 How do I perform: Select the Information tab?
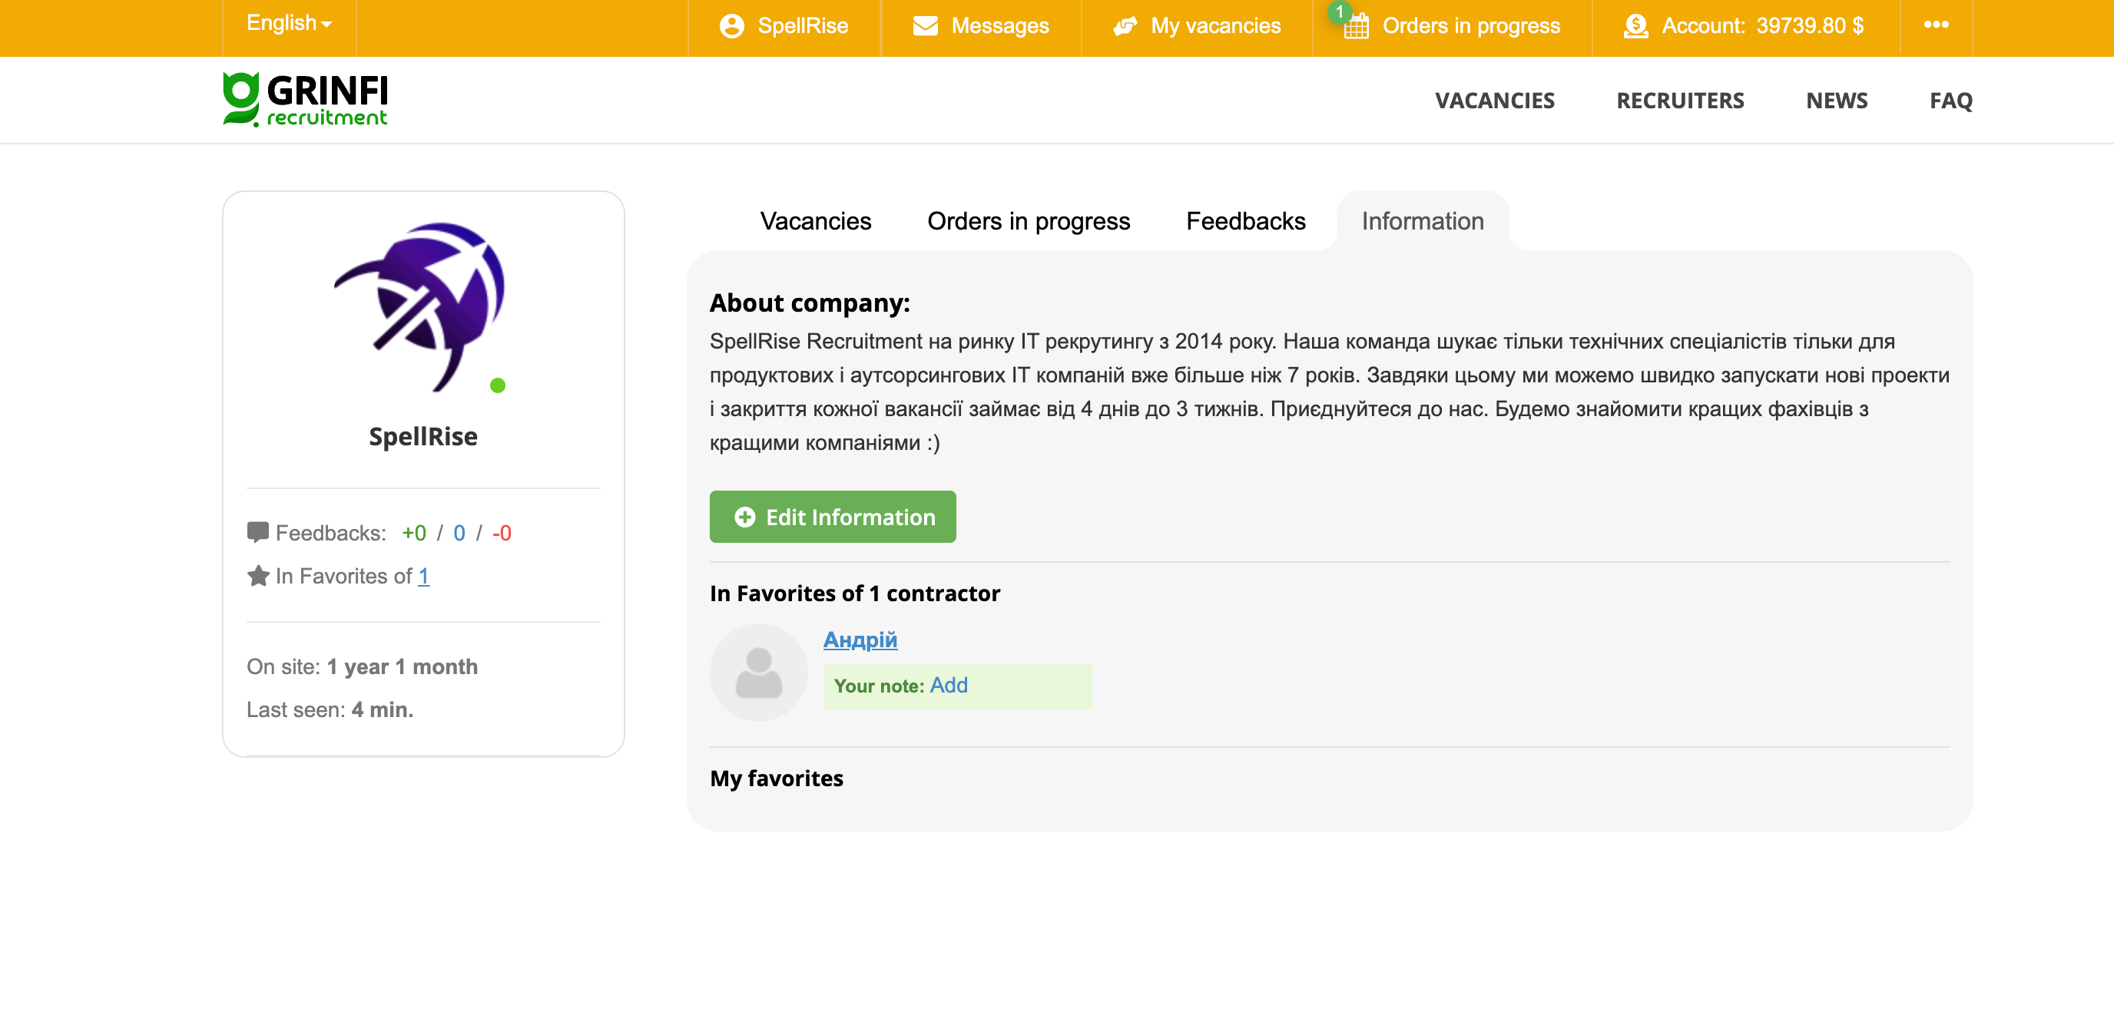click(x=1422, y=220)
